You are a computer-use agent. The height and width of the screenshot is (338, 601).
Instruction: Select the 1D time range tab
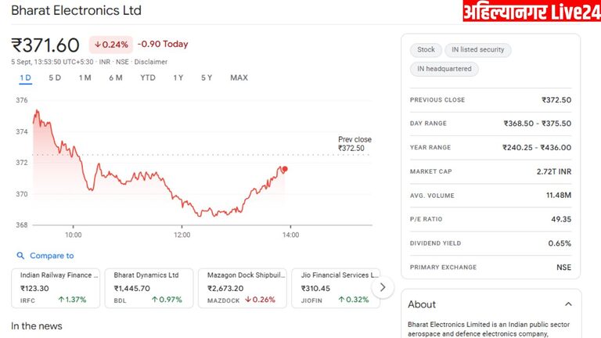click(x=25, y=77)
